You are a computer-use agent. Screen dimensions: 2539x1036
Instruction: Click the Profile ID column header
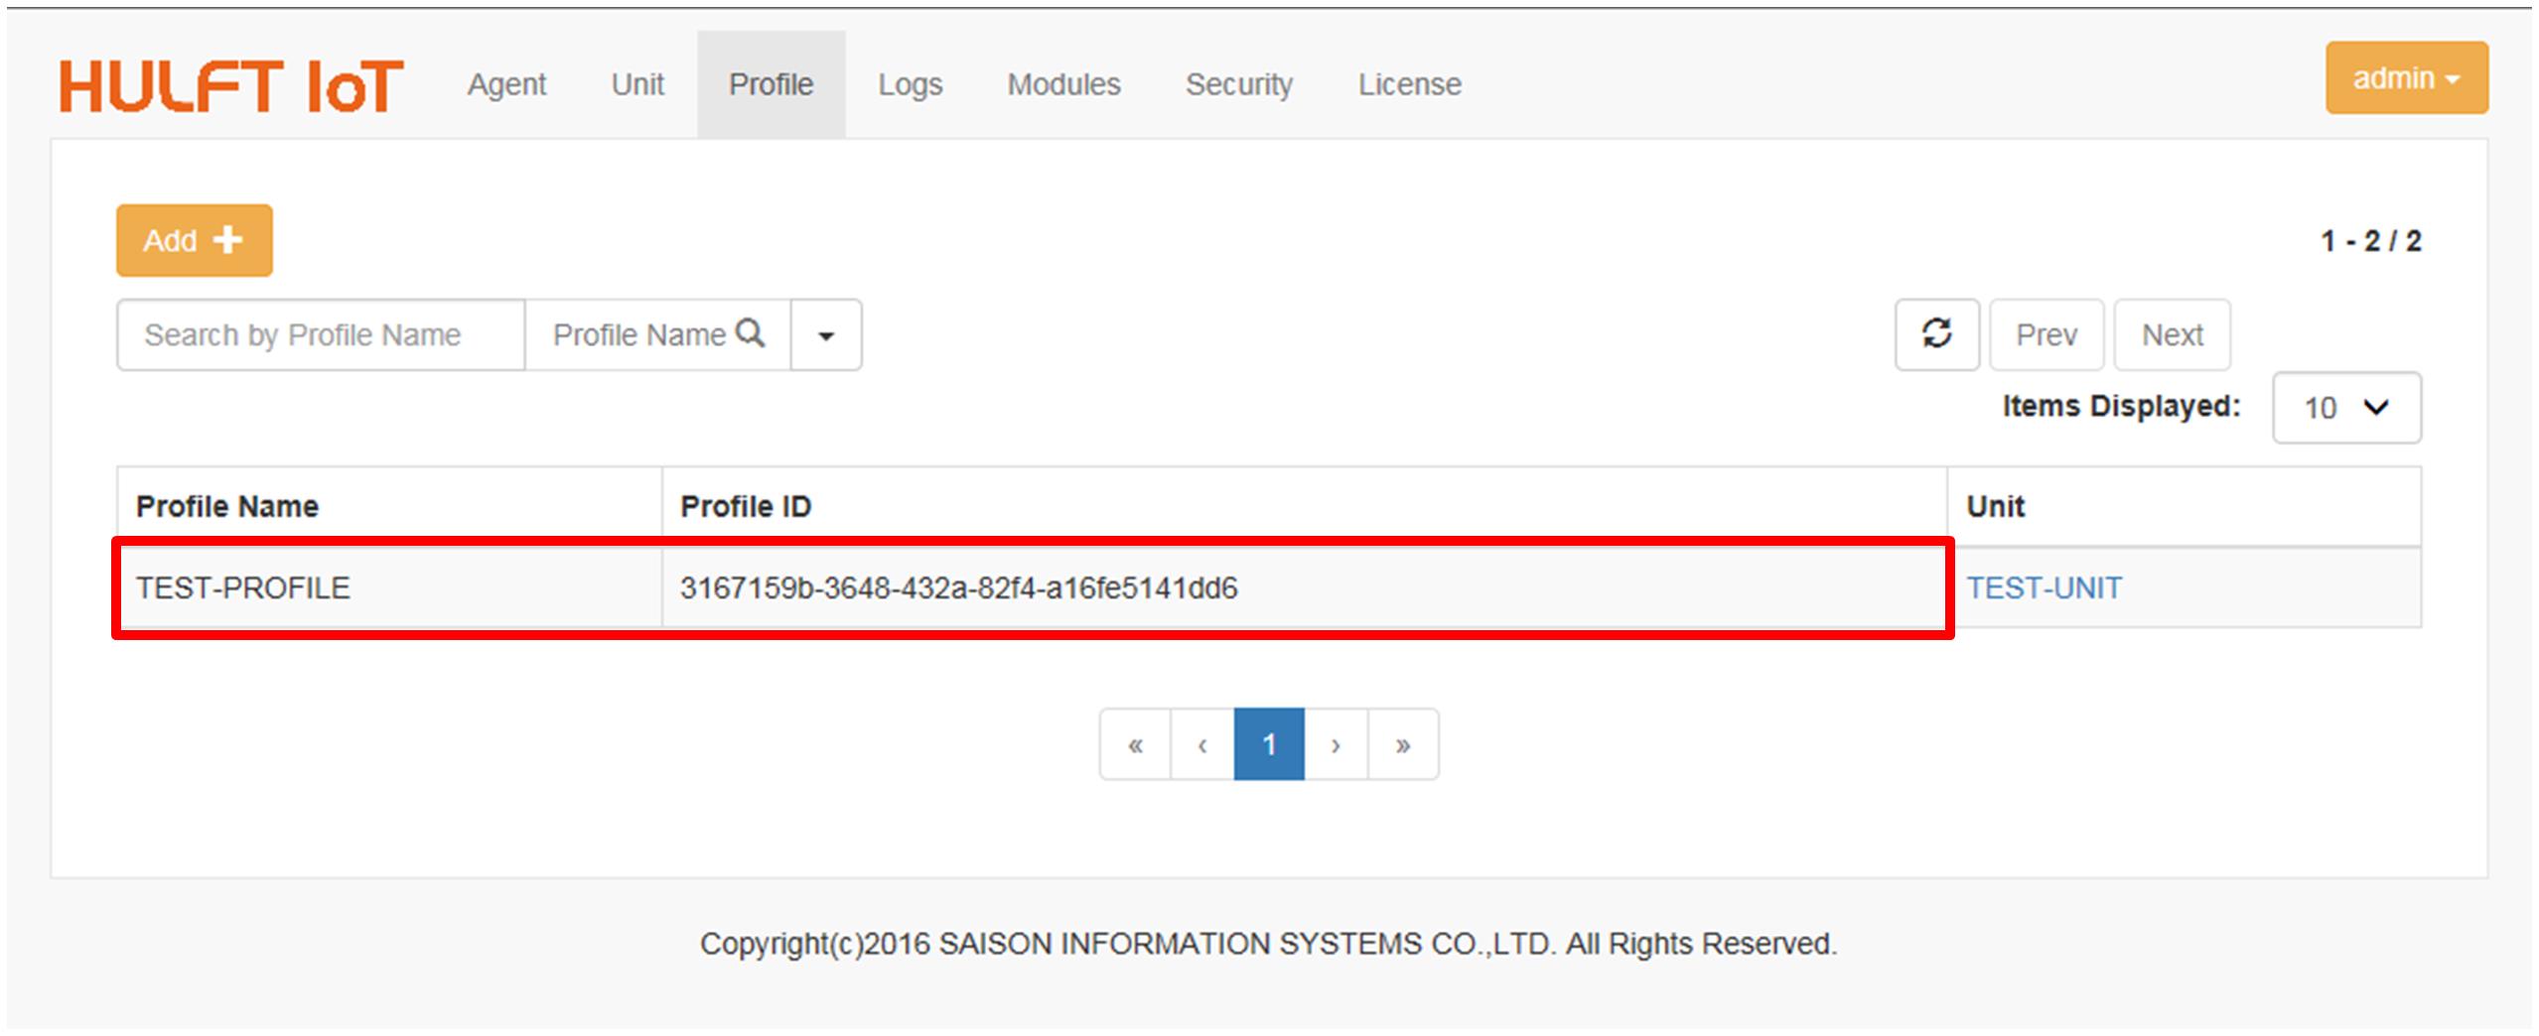(x=1303, y=506)
